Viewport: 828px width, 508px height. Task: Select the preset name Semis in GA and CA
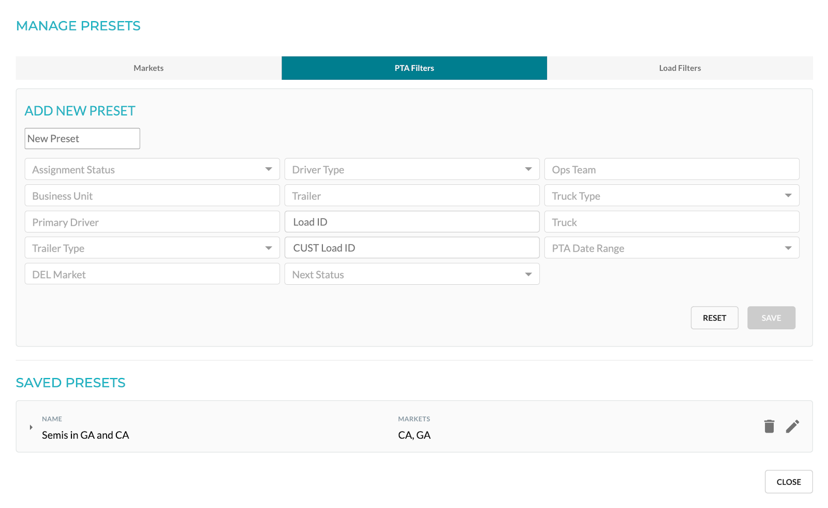pos(85,435)
